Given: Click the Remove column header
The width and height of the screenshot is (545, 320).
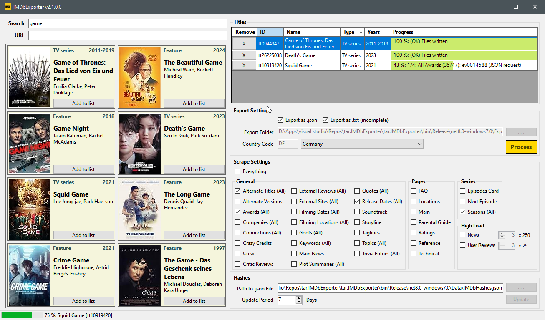Looking at the screenshot, I should 245,32.
